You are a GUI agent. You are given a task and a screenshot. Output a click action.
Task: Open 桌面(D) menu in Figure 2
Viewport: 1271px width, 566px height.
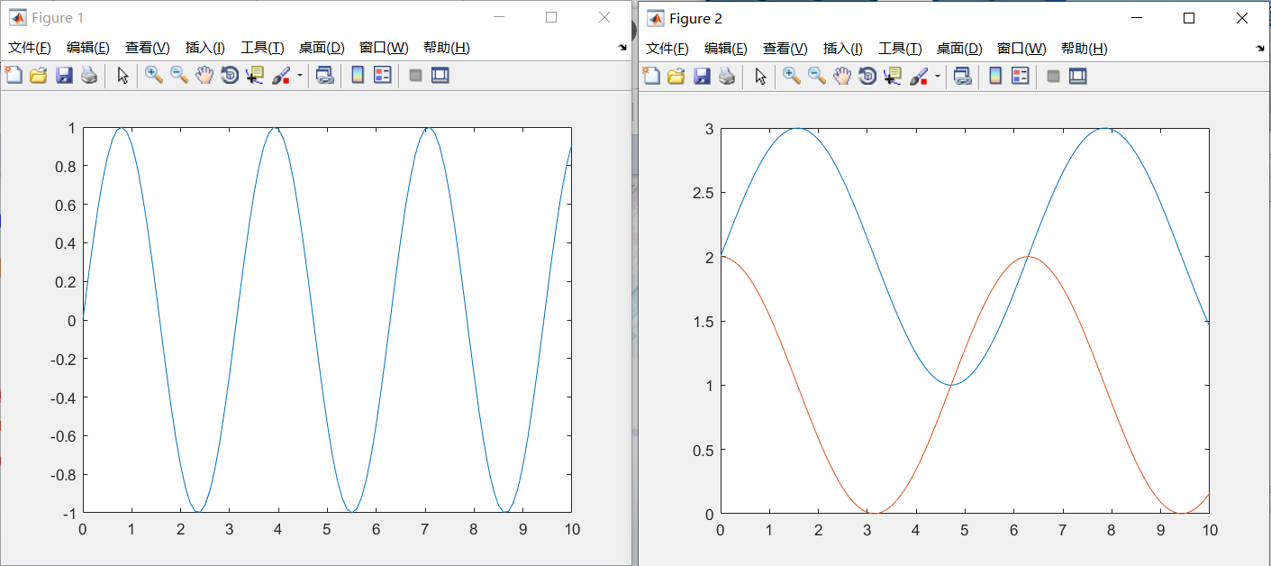pyautogui.click(x=959, y=49)
